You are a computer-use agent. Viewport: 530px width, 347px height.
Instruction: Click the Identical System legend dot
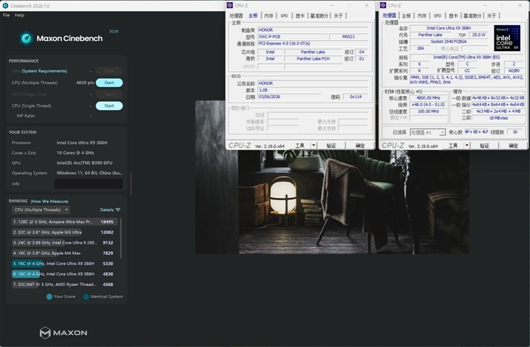86,297
